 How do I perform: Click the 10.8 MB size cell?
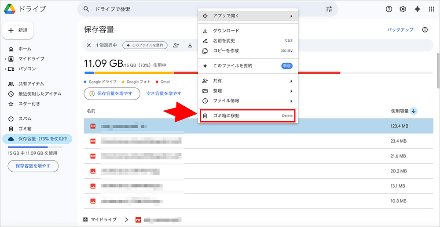[x=399, y=201]
